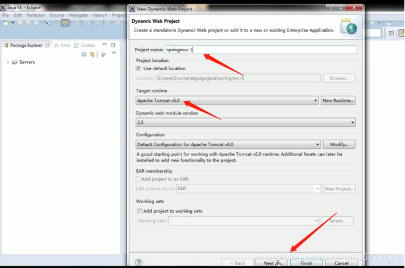Click the New Project button

(339, 189)
